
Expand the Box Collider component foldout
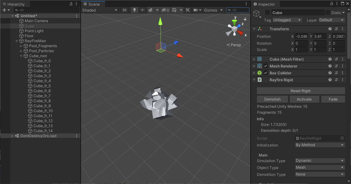[254, 73]
